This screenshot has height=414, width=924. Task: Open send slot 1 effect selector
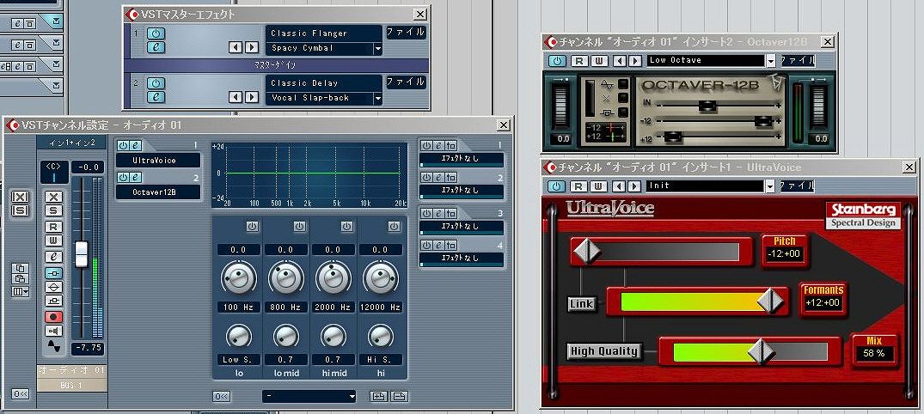click(x=462, y=158)
